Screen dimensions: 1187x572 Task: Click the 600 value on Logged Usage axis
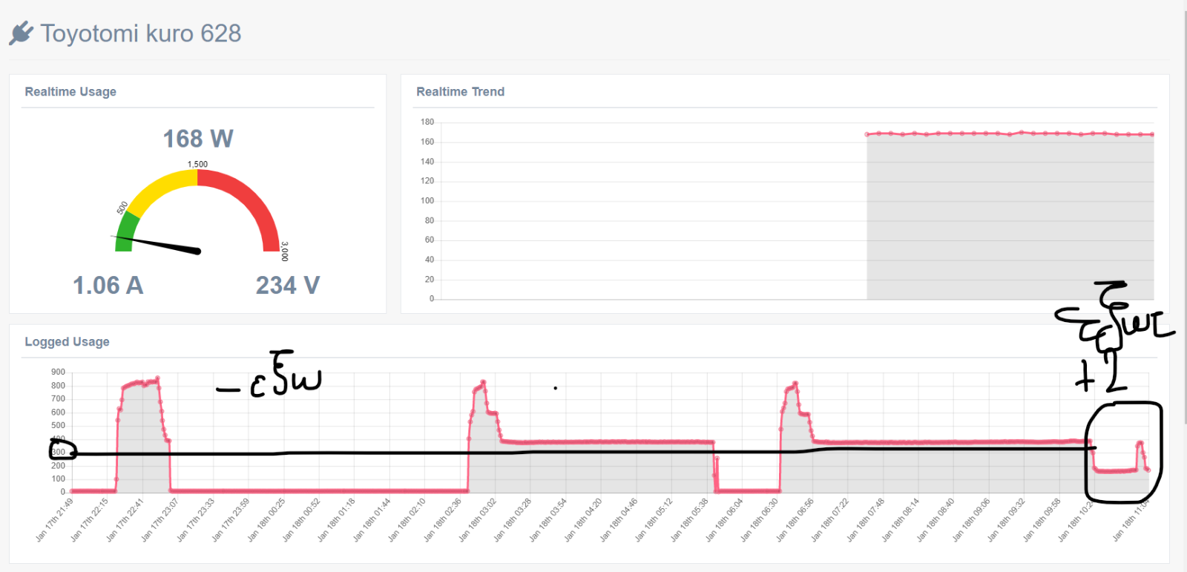58,412
